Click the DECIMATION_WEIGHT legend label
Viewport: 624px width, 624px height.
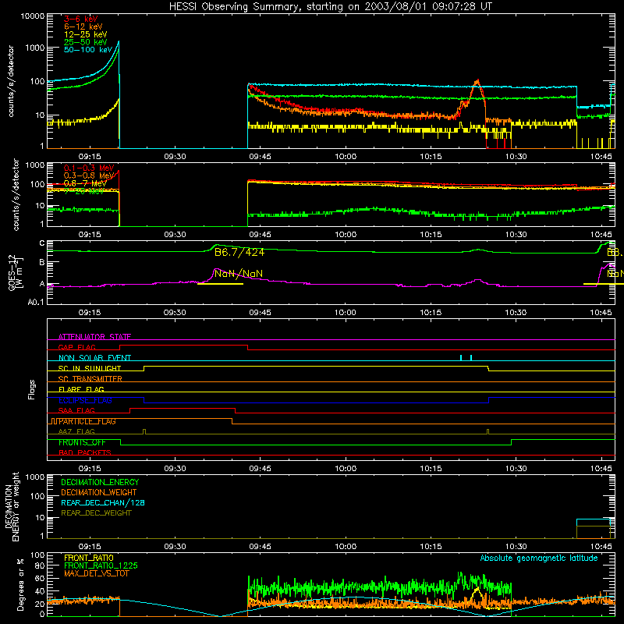(99, 493)
